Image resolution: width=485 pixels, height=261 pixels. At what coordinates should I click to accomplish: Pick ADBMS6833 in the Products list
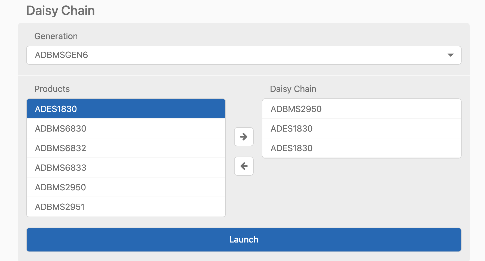[x=126, y=168]
